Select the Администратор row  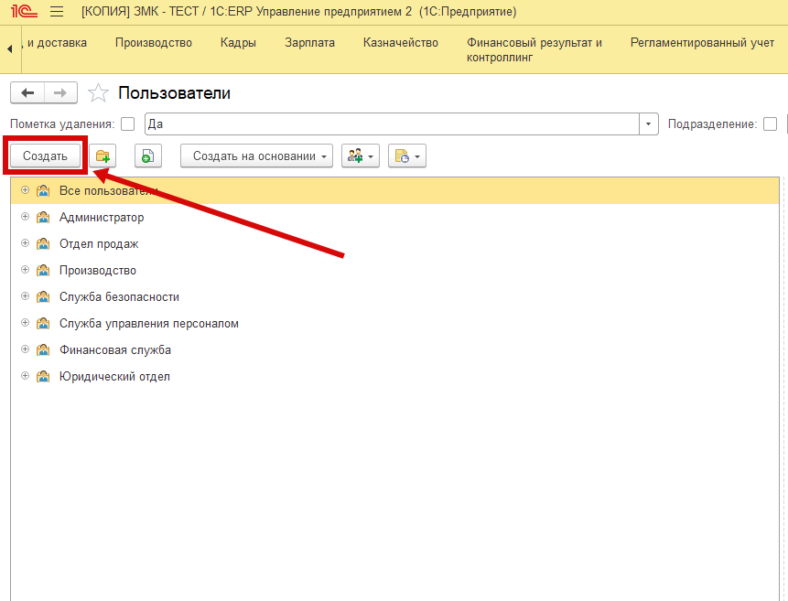pos(394,217)
